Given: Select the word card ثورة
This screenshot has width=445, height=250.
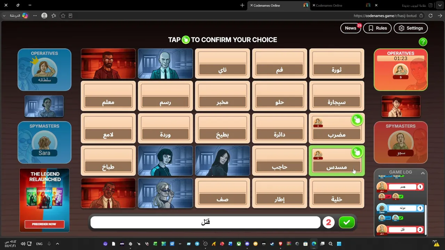Looking at the screenshot, I should (337, 64).
